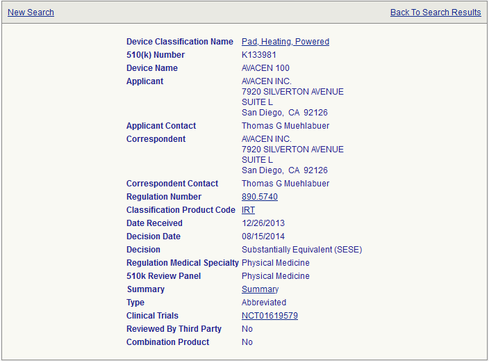Click the Abbreviated type value
Image resolution: width=489 pixels, height=361 pixels.
tap(263, 303)
